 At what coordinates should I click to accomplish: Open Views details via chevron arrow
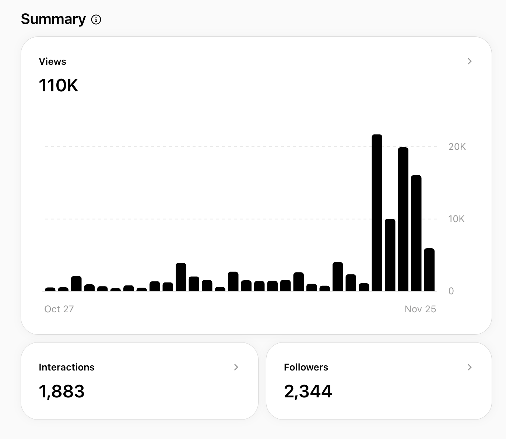tap(470, 61)
